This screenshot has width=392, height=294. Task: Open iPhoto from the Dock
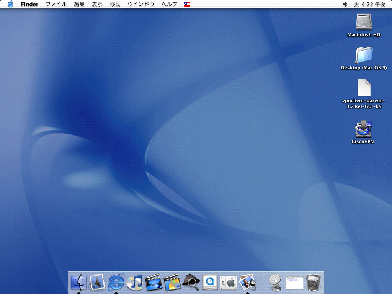point(247,283)
